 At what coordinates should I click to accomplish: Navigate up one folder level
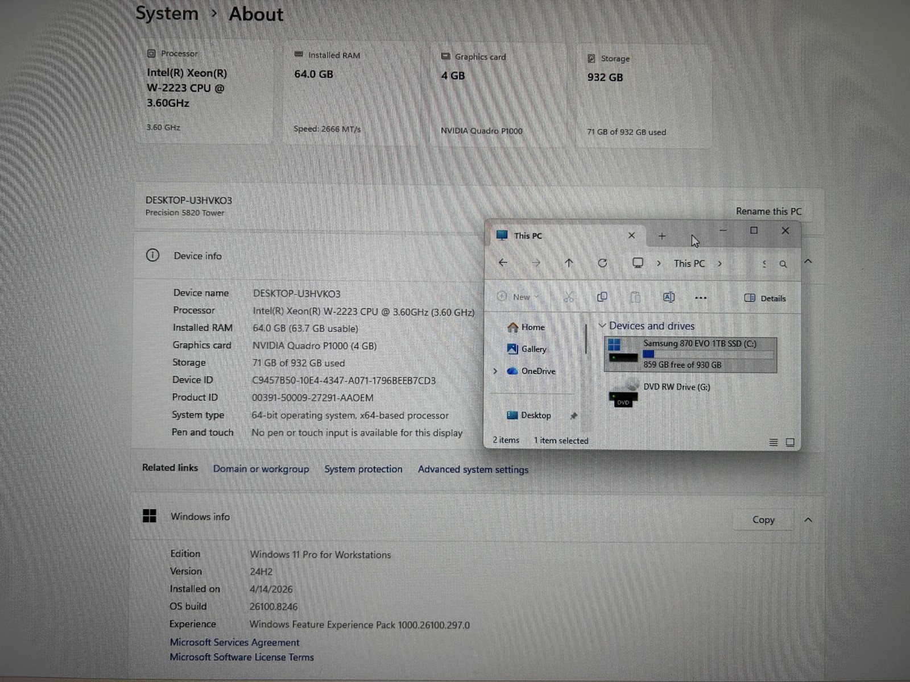(x=569, y=263)
